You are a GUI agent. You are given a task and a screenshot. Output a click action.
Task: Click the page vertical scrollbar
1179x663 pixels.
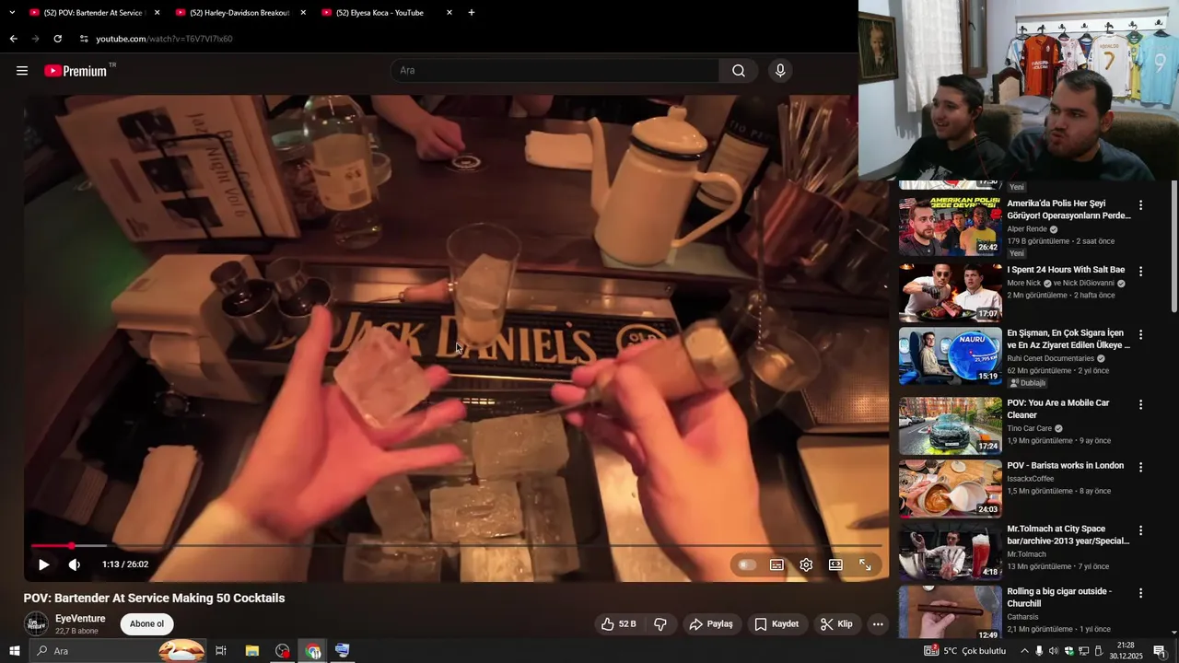pyautogui.click(x=1173, y=247)
